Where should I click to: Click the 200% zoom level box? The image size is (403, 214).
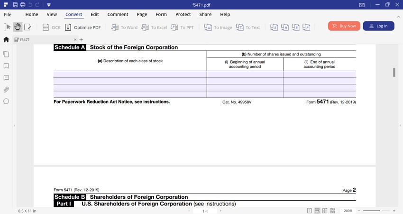[x=348, y=211]
